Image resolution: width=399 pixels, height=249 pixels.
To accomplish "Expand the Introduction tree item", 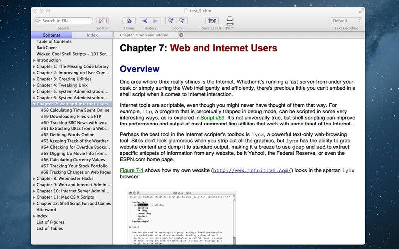I will [x=34, y=60].
